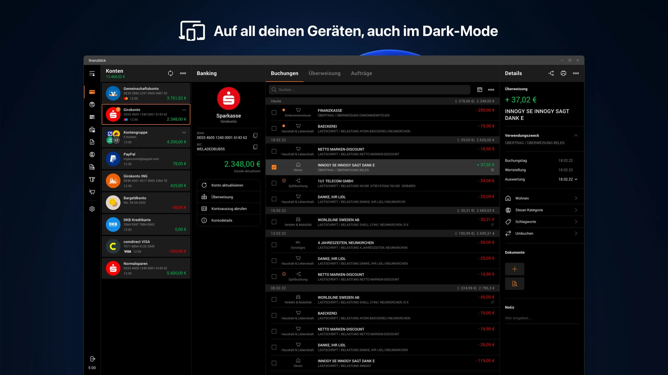Open the sidebar menu list icon
668x375 pixels.
click(x=92, y=73)
